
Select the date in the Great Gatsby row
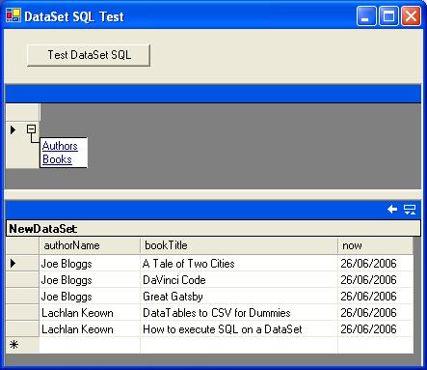point(375,297)
